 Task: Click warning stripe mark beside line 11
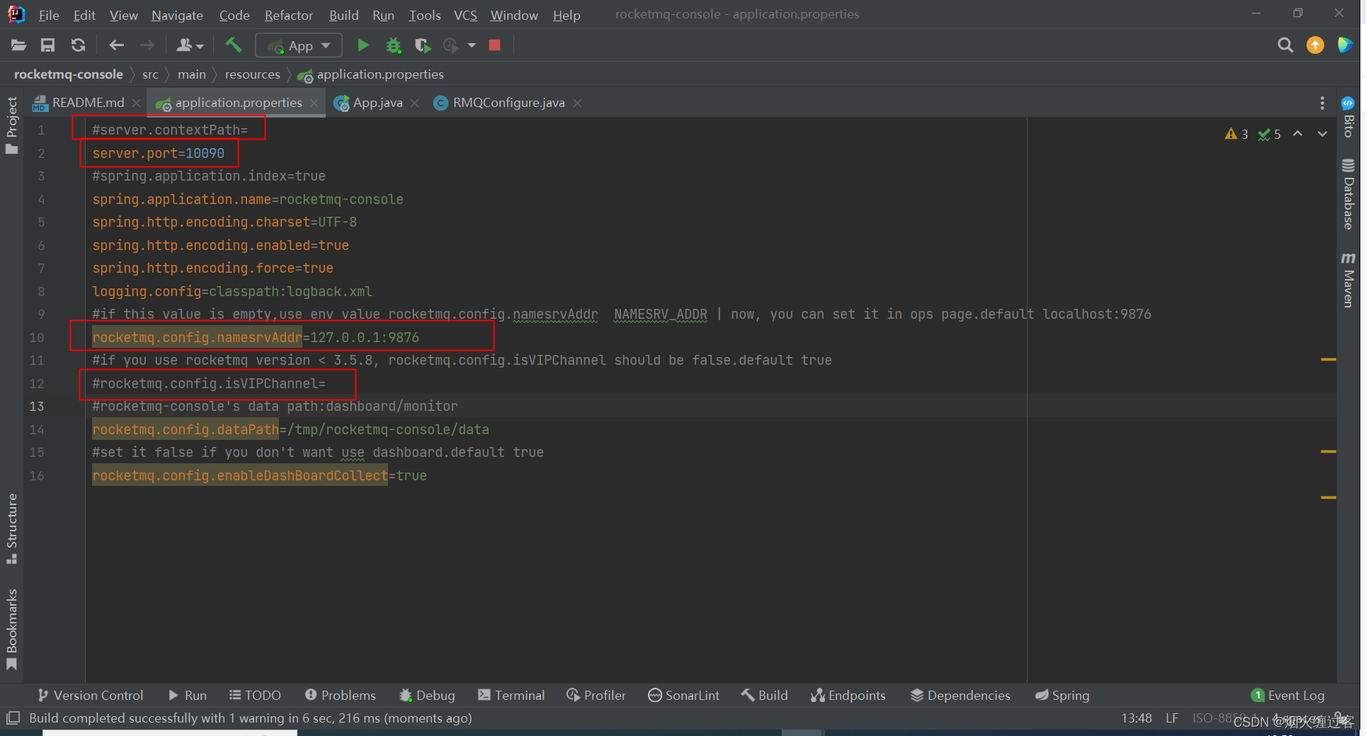1328,360
